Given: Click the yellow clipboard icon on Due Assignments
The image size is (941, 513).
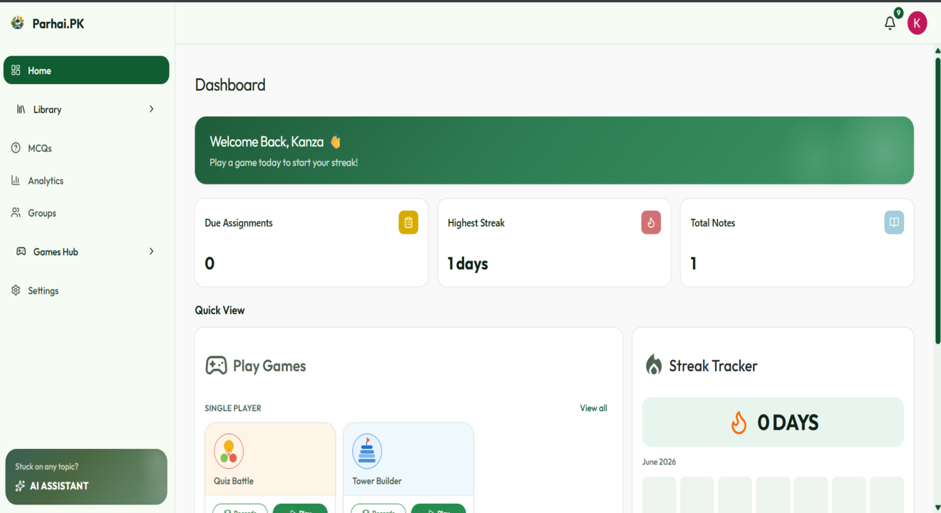Looking at the screenshot, I should click(x=408, y=222).
